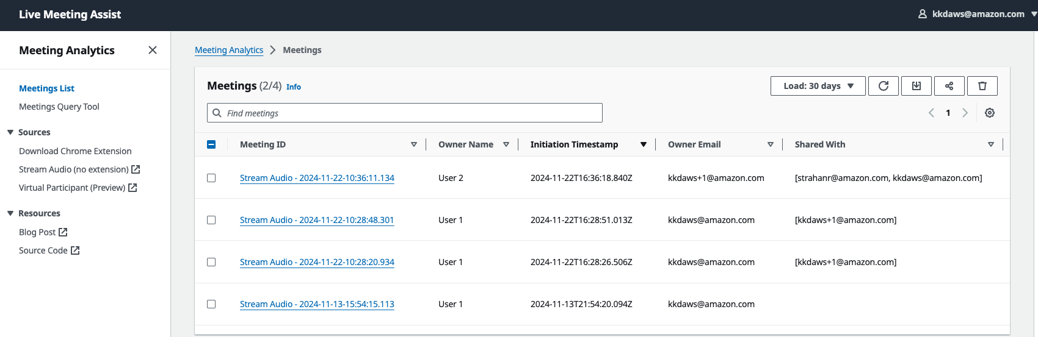Collapse the Sources section in sidebar
The width and height of the screenshot is (1038, 337).
point(10,132)
